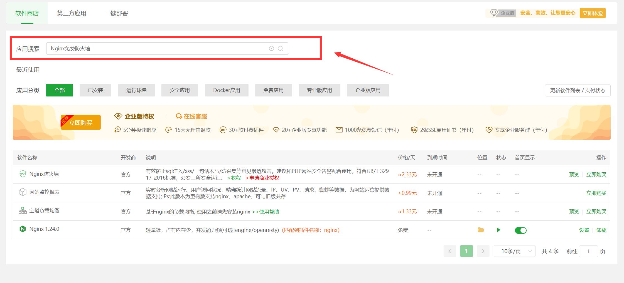Buy 宝塔负载均衡 via 立即购买
The width and height of the screenshot is (624, 283).
coord(596,212)
